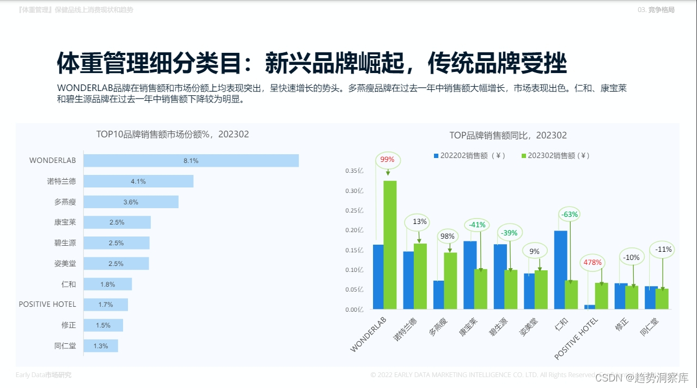Click the footer text Early Data市场研究
Viewport: 697px width, 388px height.
pyautogui.click(x=44, y=375)
